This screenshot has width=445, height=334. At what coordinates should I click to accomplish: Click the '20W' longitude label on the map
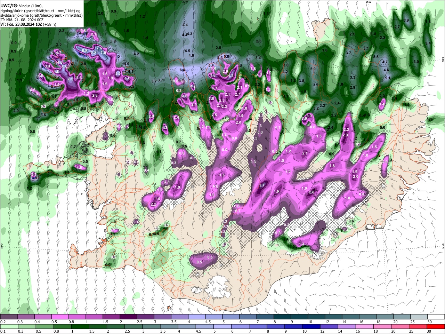tap(185, 2)
